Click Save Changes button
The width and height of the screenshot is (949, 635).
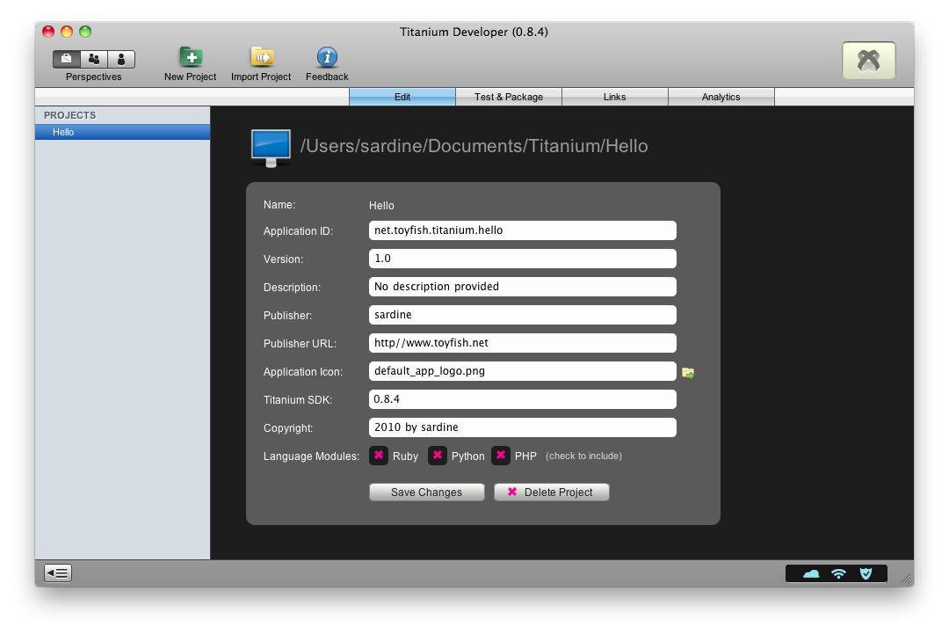(427, 492)
